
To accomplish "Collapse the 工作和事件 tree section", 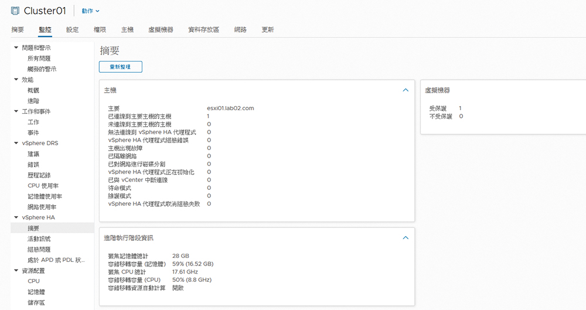I will coord(16,111).
